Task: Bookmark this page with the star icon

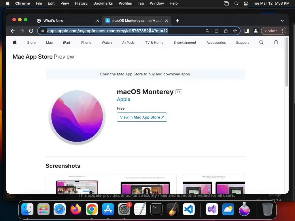Action: pos(235,31)
